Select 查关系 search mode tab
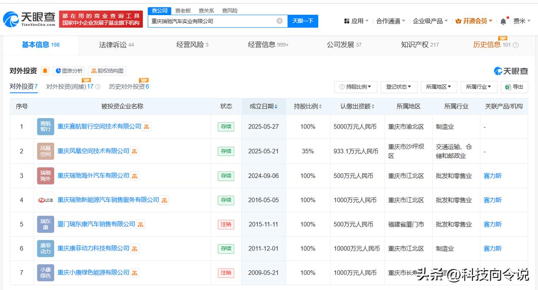 pos(206,11)
